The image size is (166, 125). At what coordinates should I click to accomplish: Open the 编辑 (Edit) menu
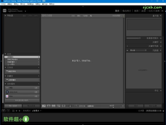click(x=10, y=4)
